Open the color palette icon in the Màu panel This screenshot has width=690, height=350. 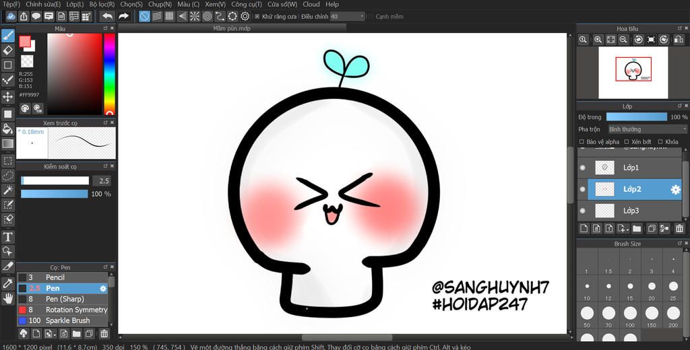(x=25, y=108)
